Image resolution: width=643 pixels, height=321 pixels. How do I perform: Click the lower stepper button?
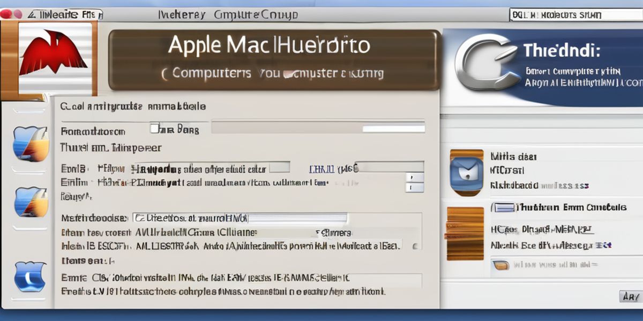point(415,188)
